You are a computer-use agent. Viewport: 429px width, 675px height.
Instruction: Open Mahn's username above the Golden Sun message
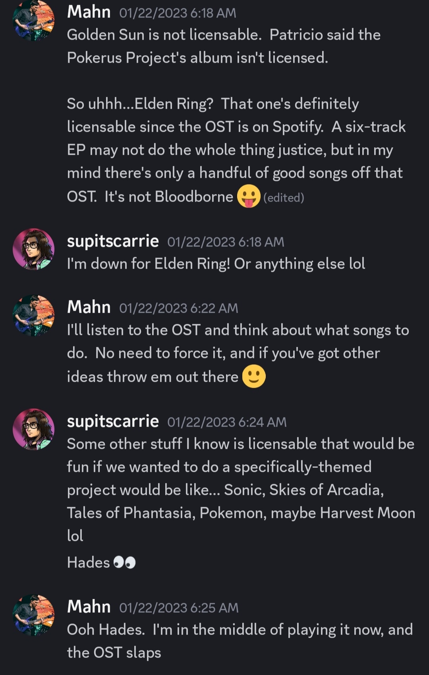pyautogui.click(x=89, y=12)
